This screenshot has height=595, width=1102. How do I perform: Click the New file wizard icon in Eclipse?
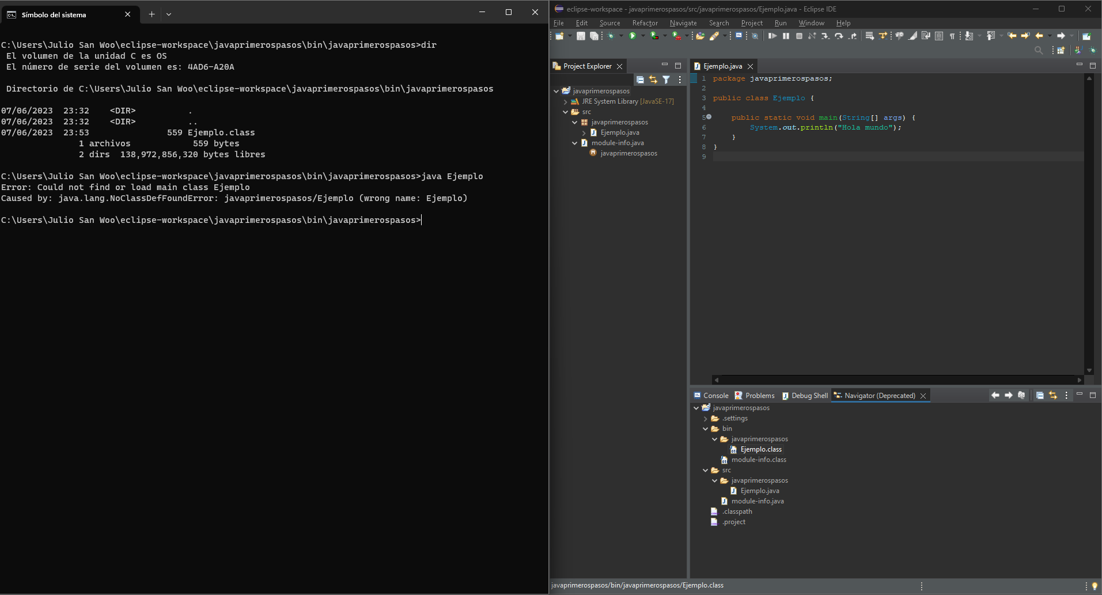[x=559, y=36]
